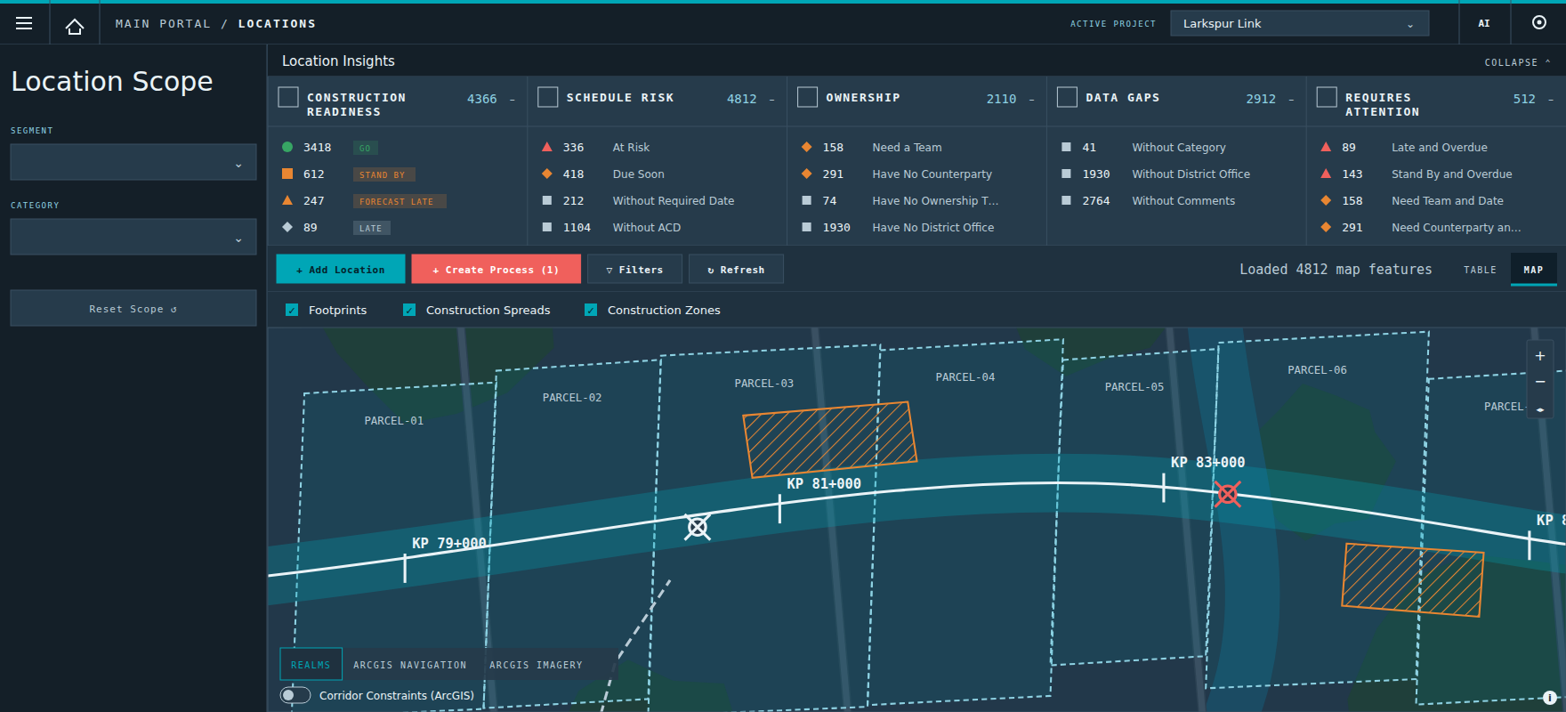Collapse the Construction Readiness card

coord(513,99)
